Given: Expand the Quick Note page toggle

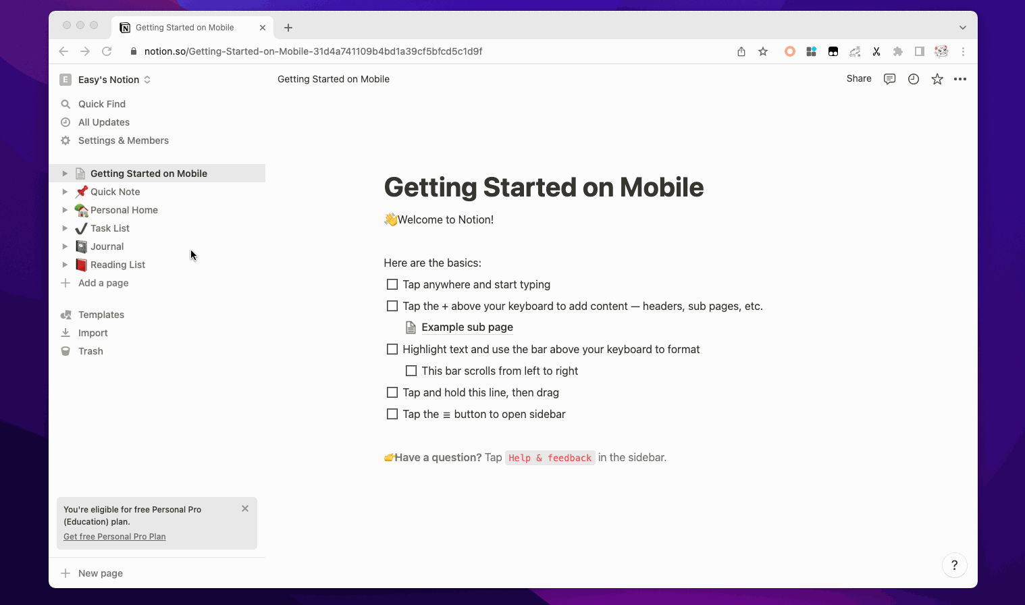Looking at the screenshot, I should [x=65, y=192].
